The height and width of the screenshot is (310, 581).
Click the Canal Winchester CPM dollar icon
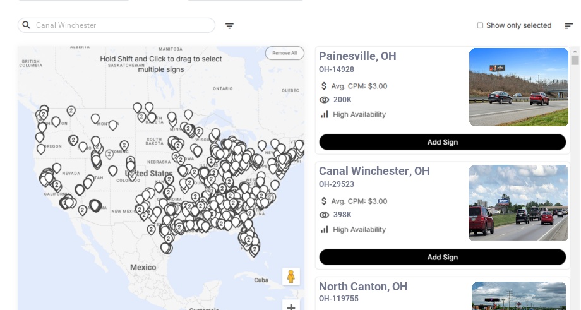pos(324,201)
